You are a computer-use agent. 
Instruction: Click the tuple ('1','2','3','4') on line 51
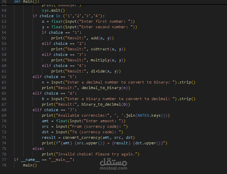pos(82,16)
